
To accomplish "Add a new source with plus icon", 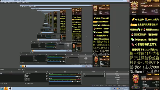I will coord(25,83).
